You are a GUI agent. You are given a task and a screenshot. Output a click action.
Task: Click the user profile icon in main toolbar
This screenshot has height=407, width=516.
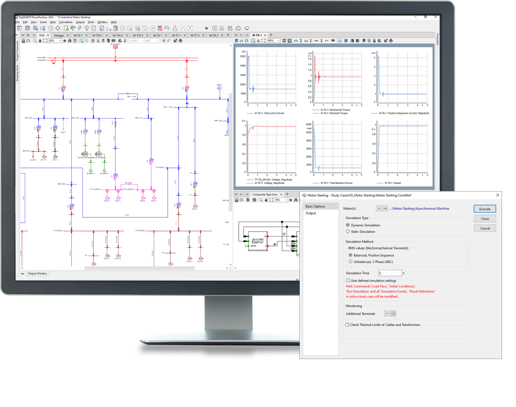[x=175, y=28]
